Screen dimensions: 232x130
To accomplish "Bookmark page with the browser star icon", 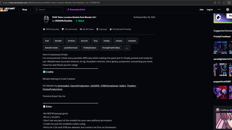I will point(224,3).
